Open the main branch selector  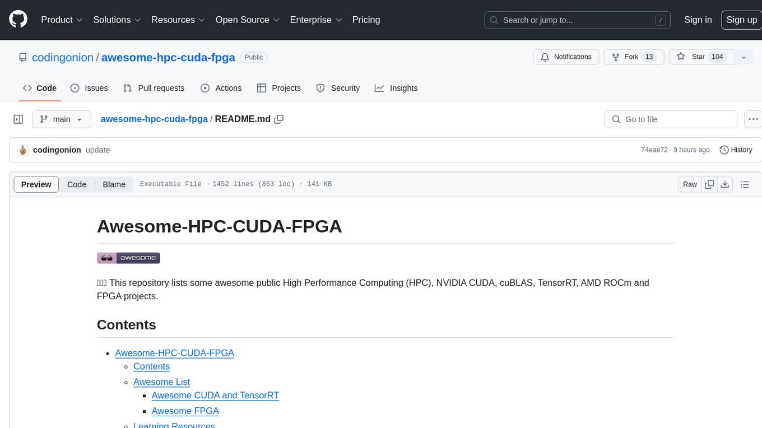[61, 119]
